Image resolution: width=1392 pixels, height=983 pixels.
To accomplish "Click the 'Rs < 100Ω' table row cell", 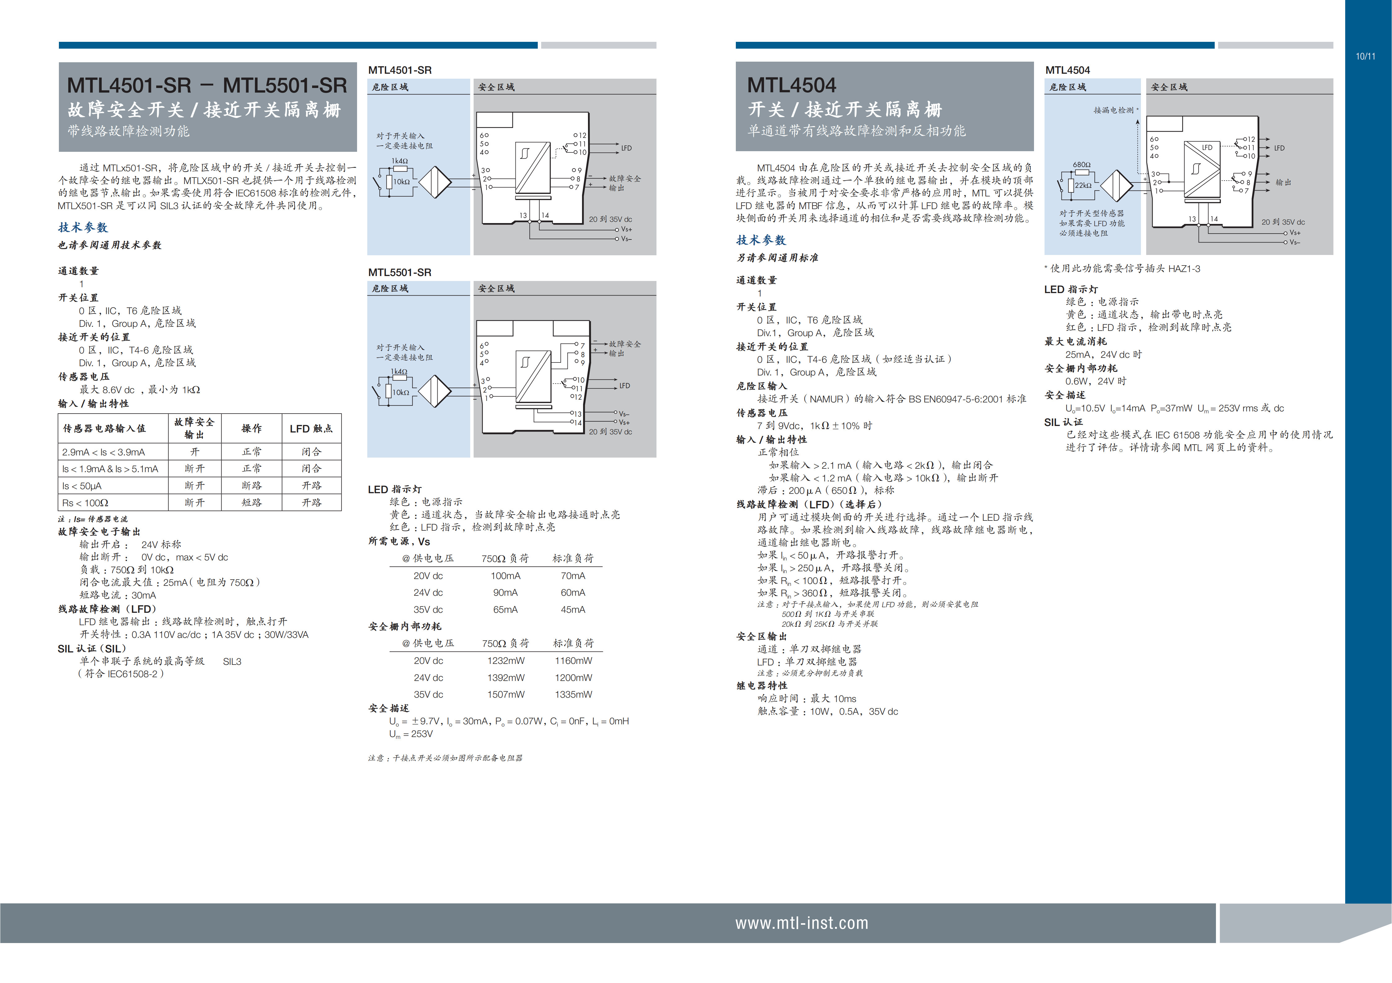I will (86, 503).
